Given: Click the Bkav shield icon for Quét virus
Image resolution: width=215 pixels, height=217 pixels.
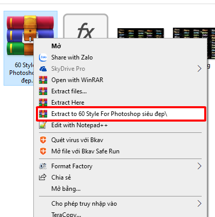Looking at the screenshot, I should pos(43,140).
